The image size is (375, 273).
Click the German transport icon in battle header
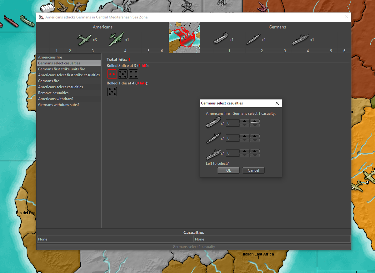pyautogui.click(x=221, y=39)
